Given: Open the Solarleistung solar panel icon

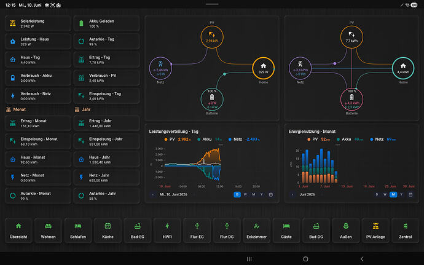Looking at the screenshot, I should [x=13, y=23].
